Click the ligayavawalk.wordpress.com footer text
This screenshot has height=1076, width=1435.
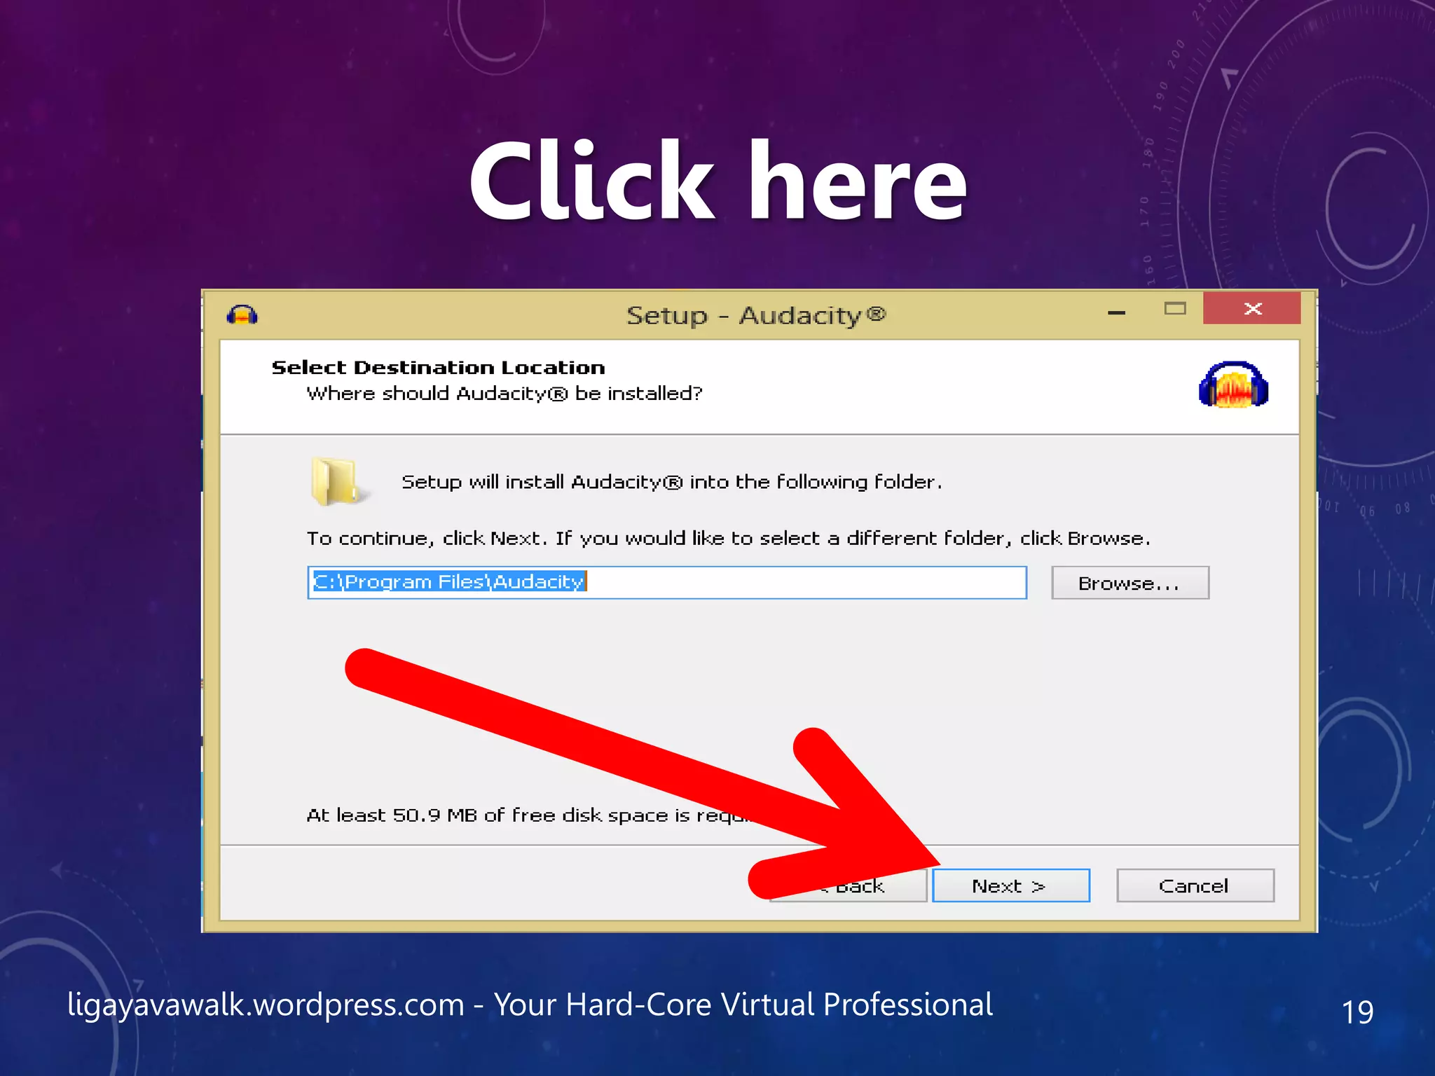tap(530, 1005)
